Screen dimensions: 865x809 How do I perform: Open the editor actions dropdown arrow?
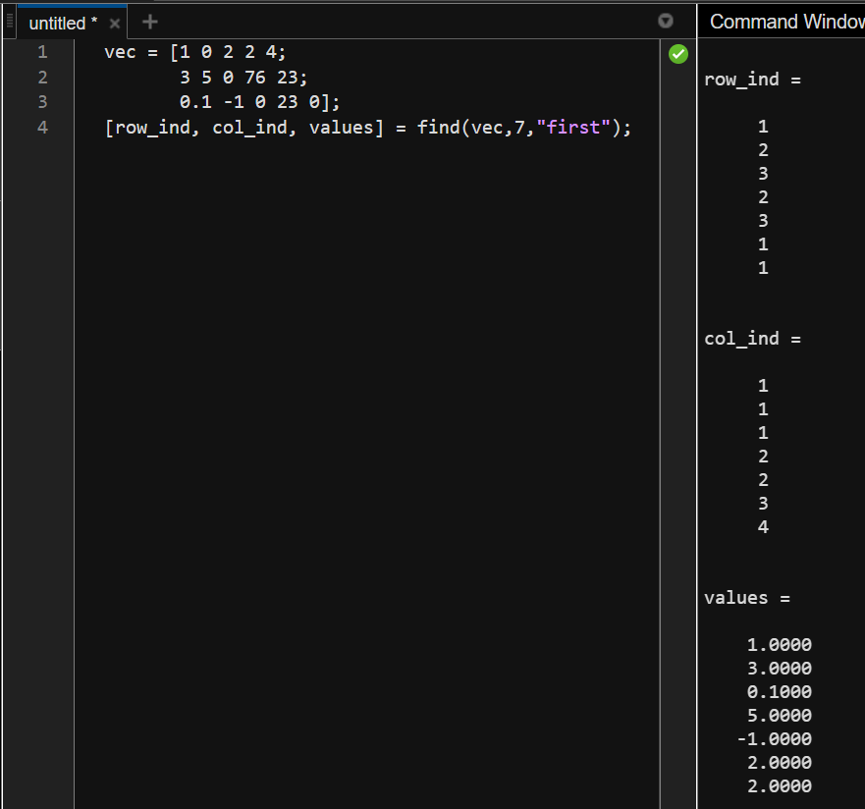pos(666,21)
